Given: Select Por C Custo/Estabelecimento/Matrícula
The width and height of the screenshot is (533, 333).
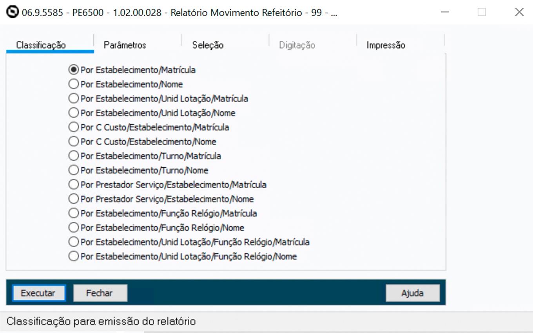Looking at the screenshot, I should (x=73, y=127).
